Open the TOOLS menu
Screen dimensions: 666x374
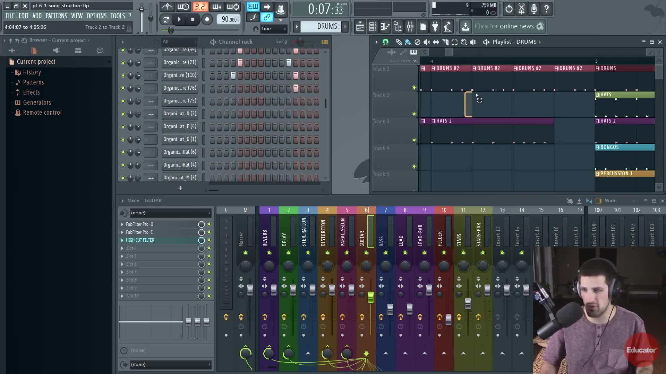tap(117, 16)
